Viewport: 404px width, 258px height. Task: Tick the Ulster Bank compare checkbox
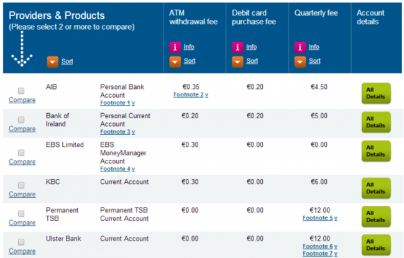point(21,242)
